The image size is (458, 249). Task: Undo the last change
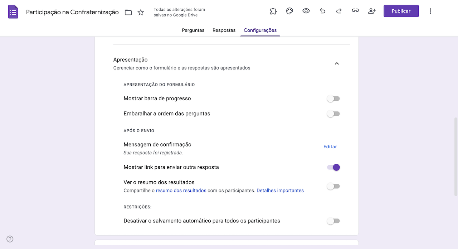(x=322, y=11)
